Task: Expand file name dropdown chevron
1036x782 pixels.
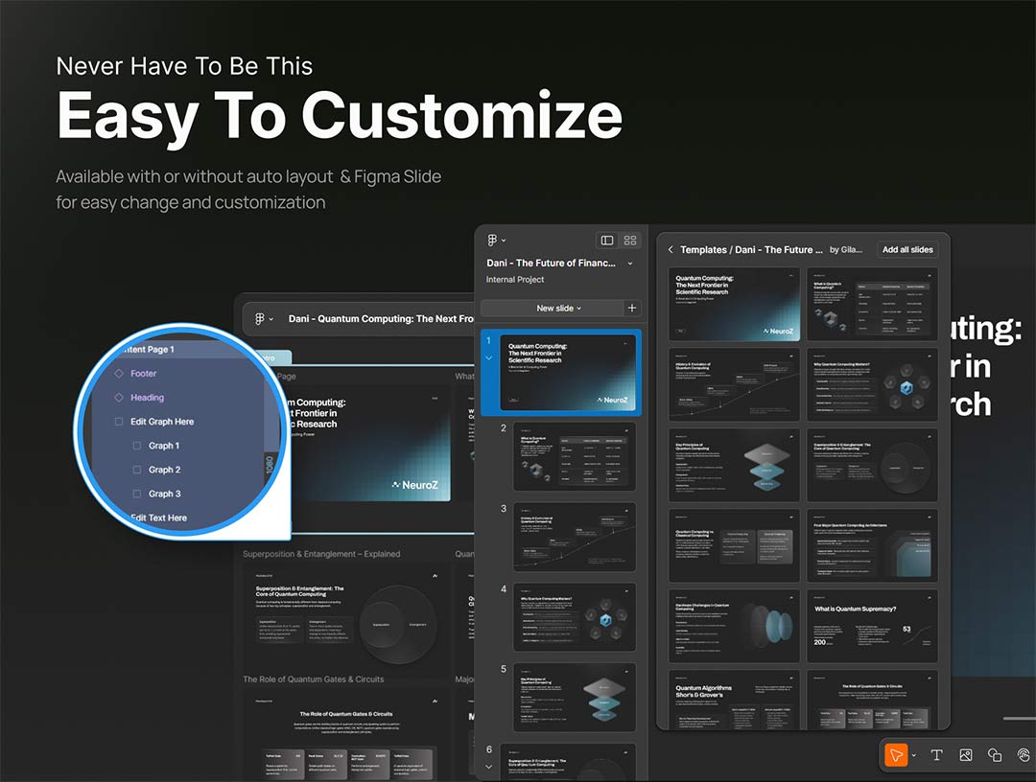Action: pos(630,264)
